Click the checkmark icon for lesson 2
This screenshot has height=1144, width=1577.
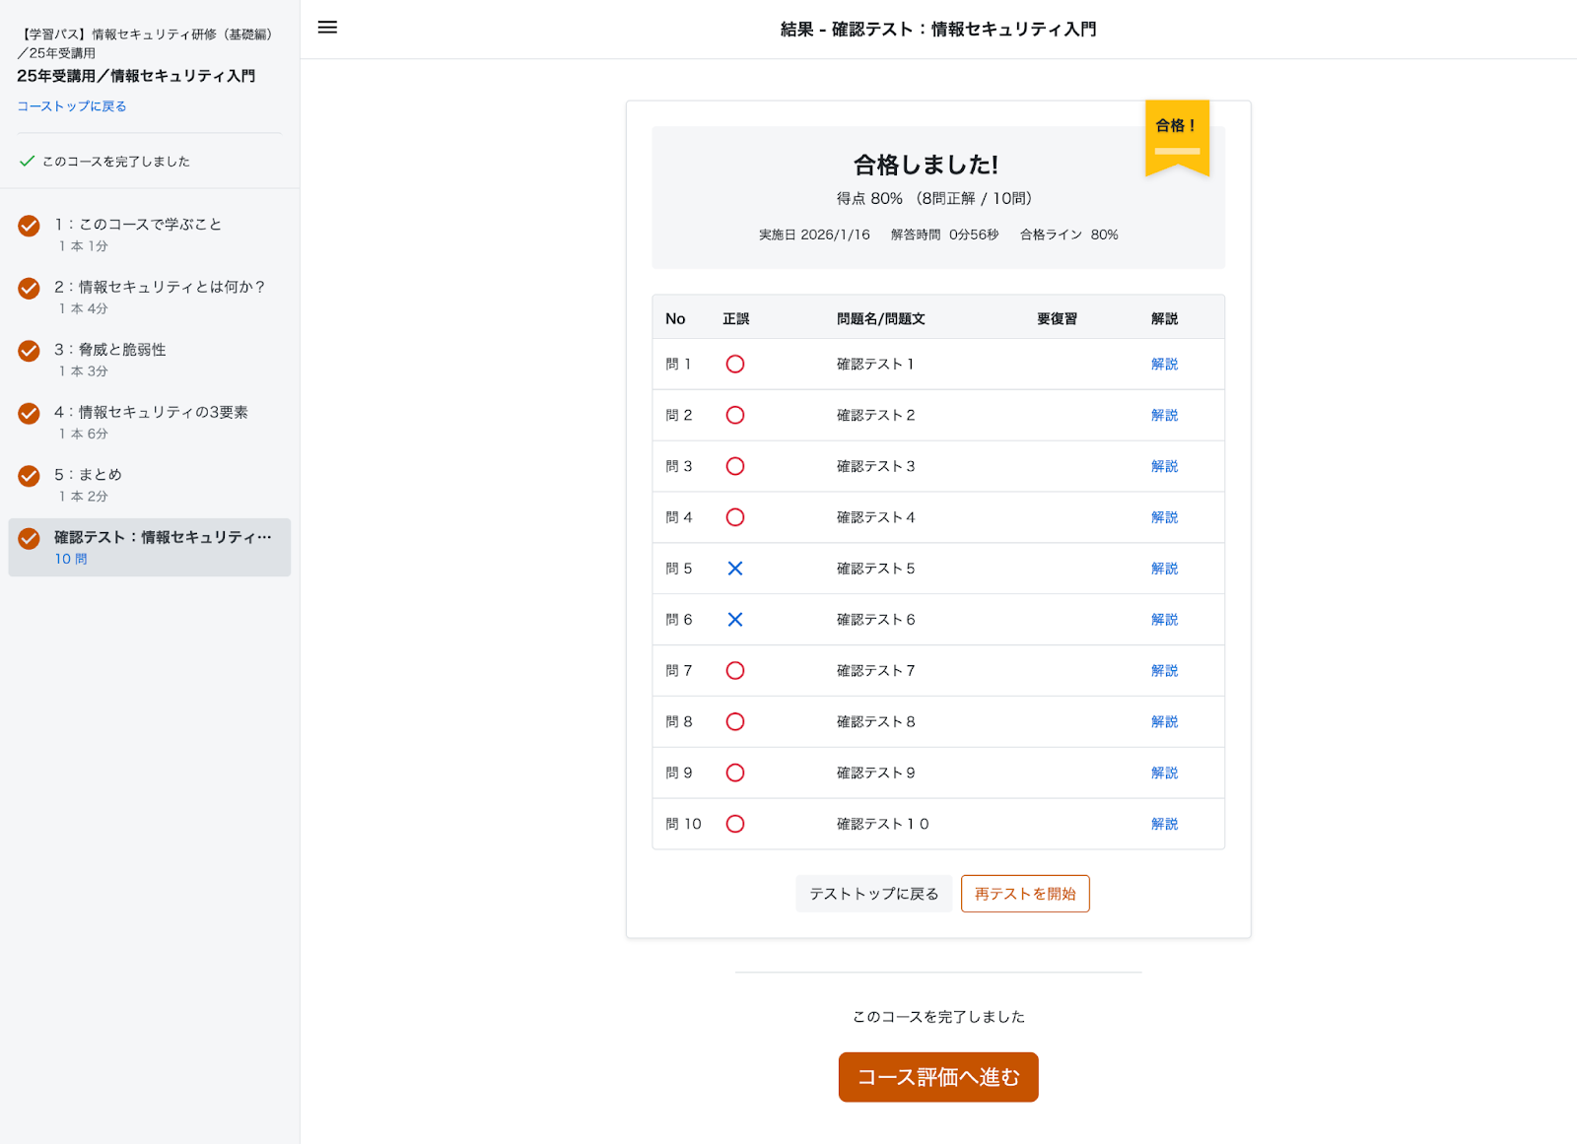(x=30, y=289)
